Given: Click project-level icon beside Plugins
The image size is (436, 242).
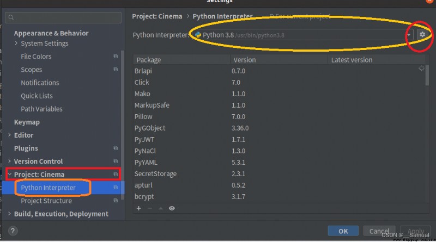Looking at the screenshot, I should (x=116, y=148).
